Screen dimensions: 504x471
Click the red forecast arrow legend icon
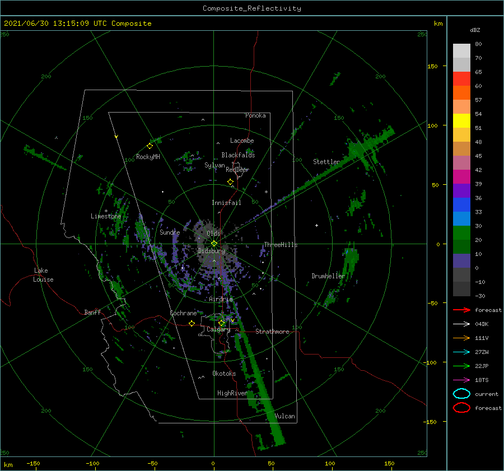coord(461,310)
